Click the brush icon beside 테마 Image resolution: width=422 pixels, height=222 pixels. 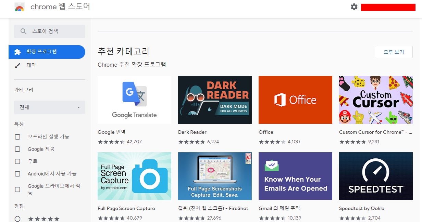pos(17,65)
